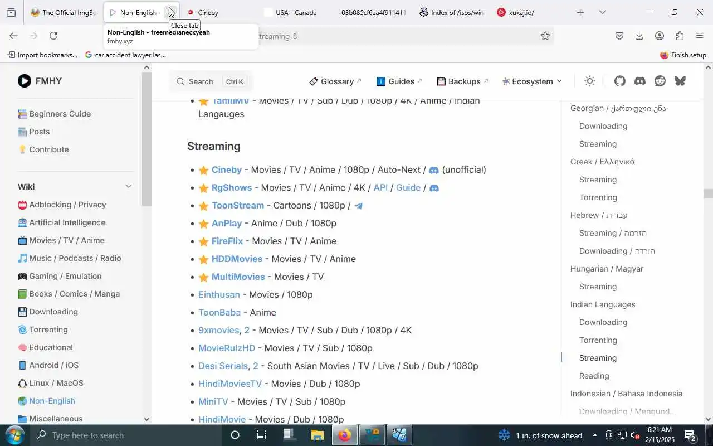
Task: Jump to Indian Languages Reading outline entry
Action: coord(594,376)
